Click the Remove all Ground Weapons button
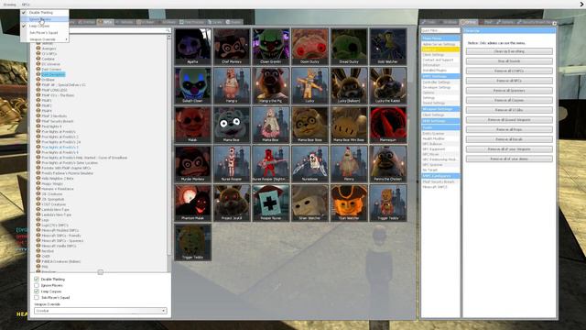 [509, 120]
